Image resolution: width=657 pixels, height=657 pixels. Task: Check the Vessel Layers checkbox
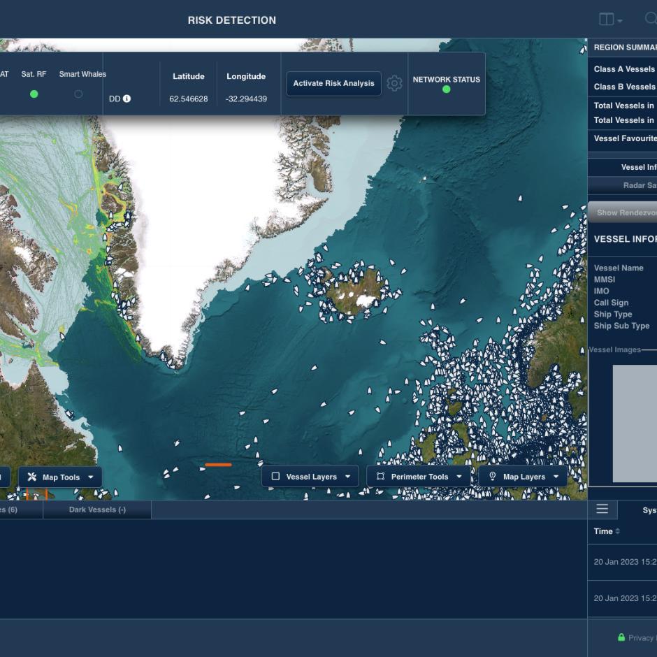[x=275, y=477]
